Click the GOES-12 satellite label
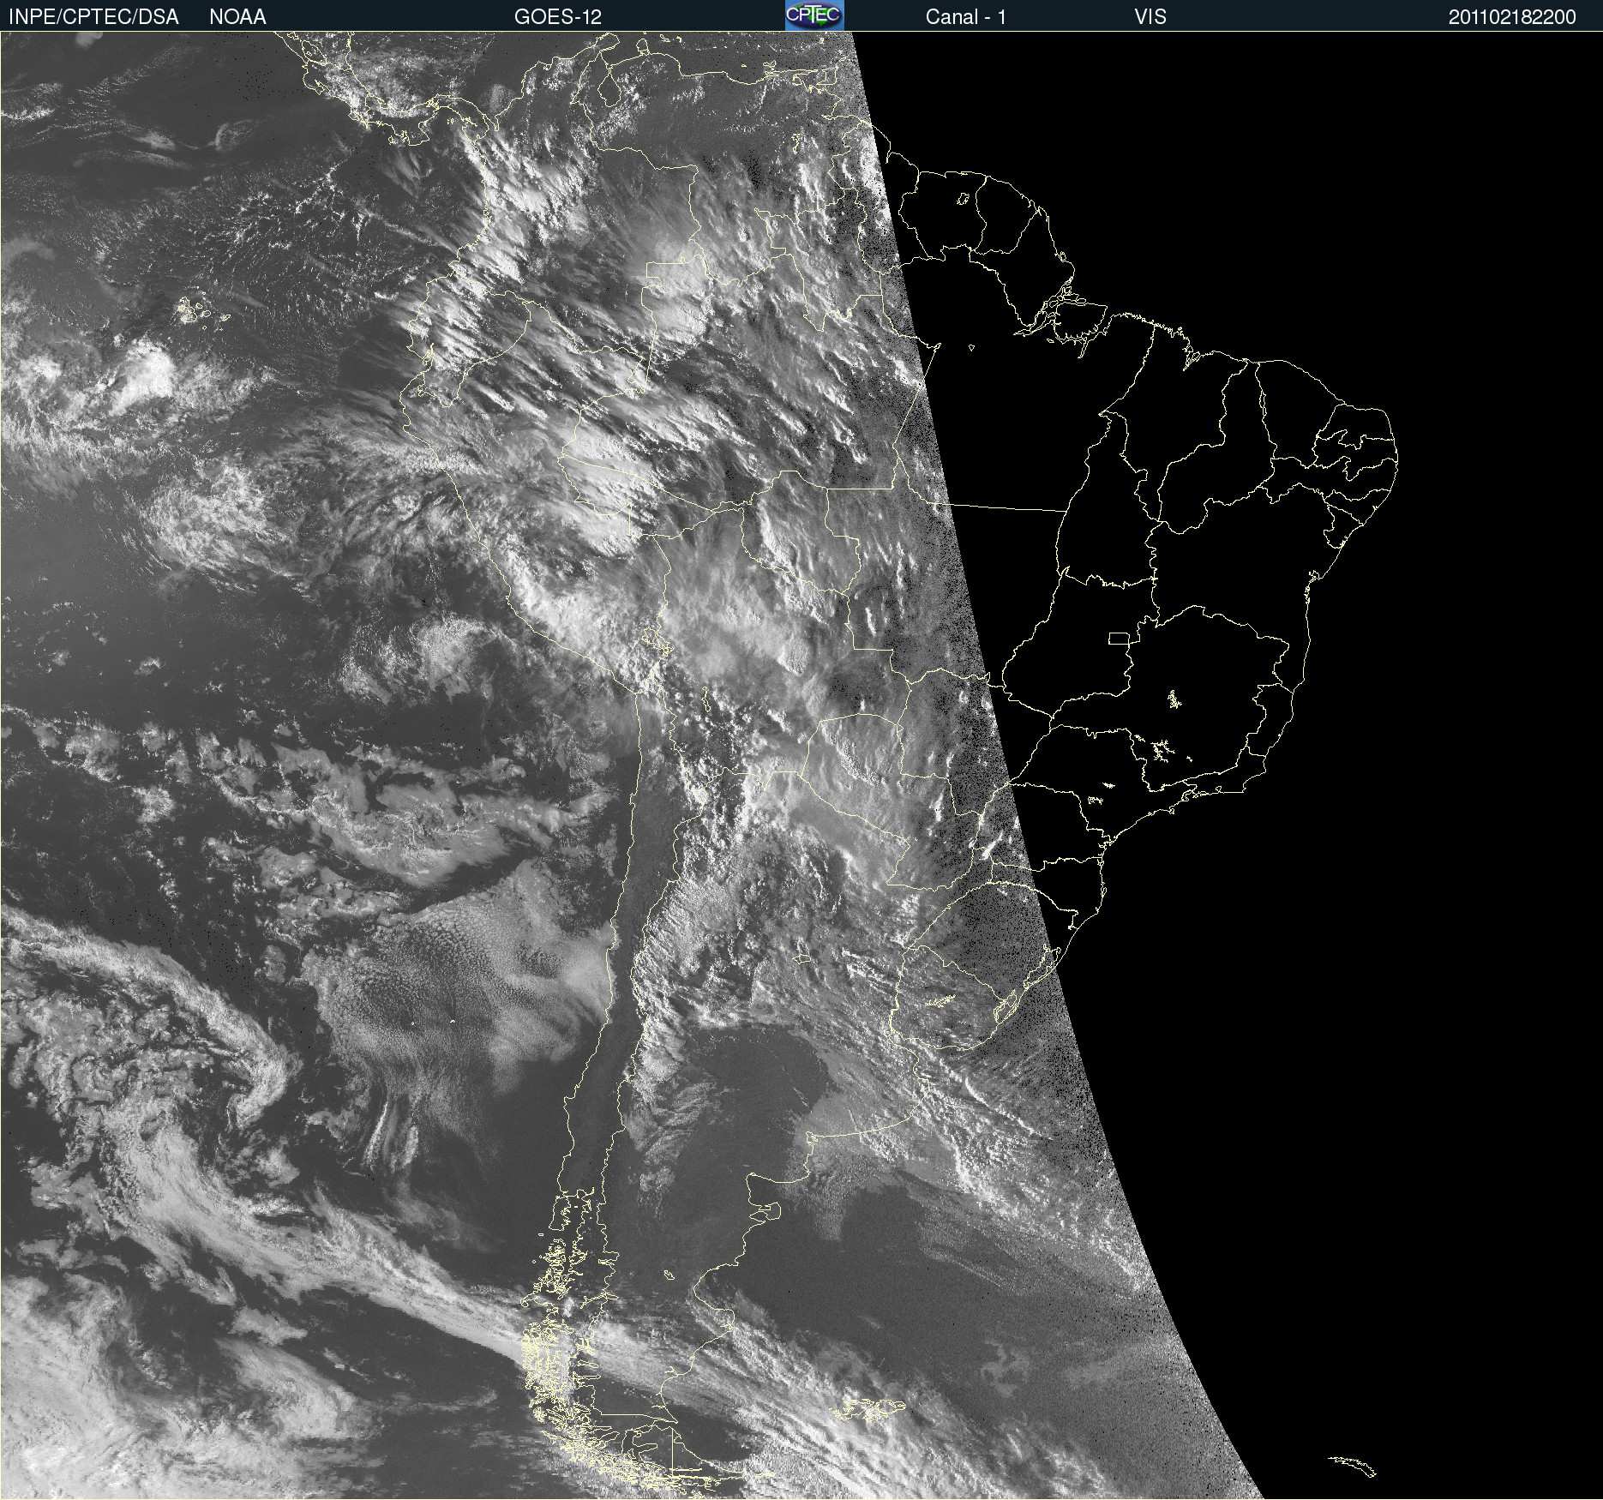 pos(558,17)
